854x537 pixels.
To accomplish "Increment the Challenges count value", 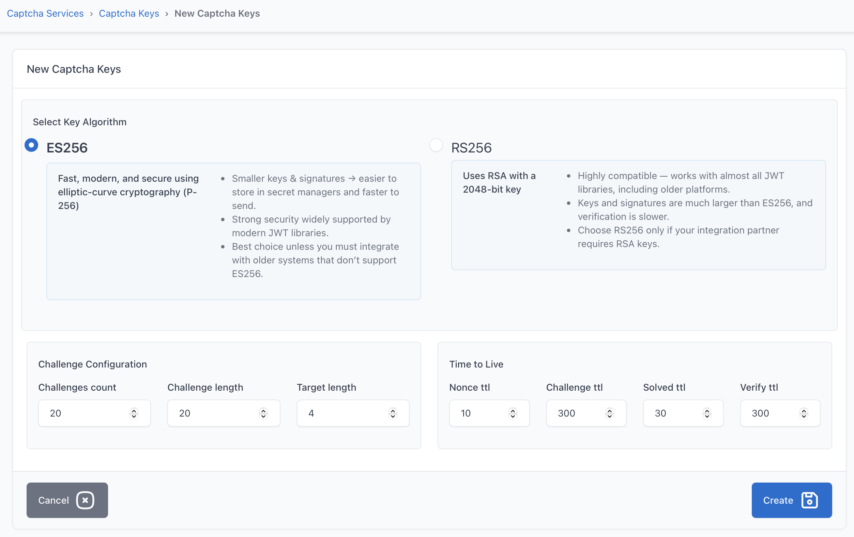I will 134,410.
